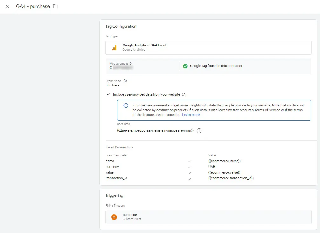The image size is (320, 233).
Task: Click checkmark in the transaction_id row
Action: [190, 178]
